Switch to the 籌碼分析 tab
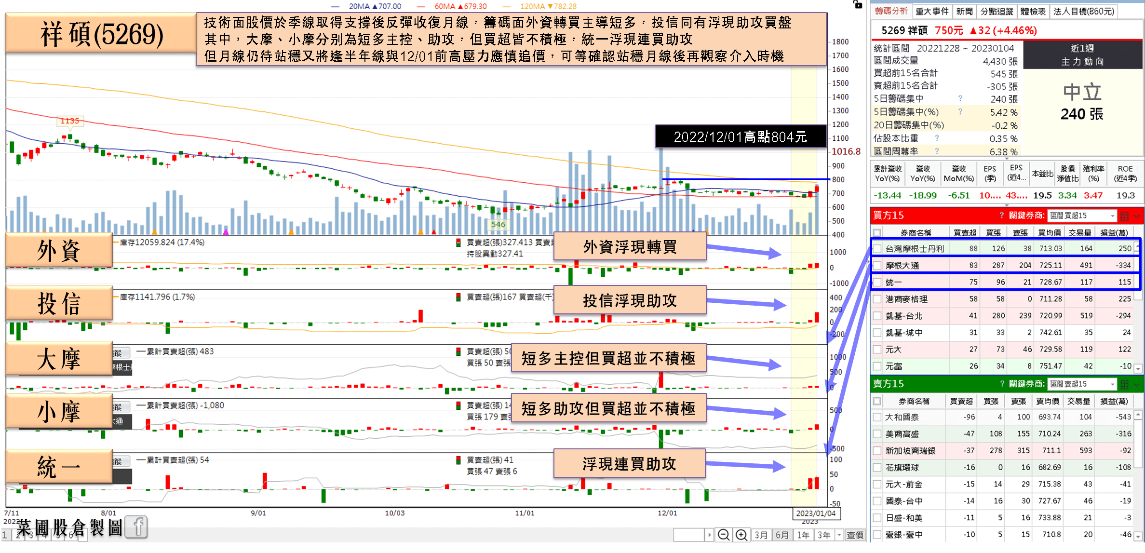This screenshot has width=1145, height=553. pyautogui.click(x=891, y=11)
